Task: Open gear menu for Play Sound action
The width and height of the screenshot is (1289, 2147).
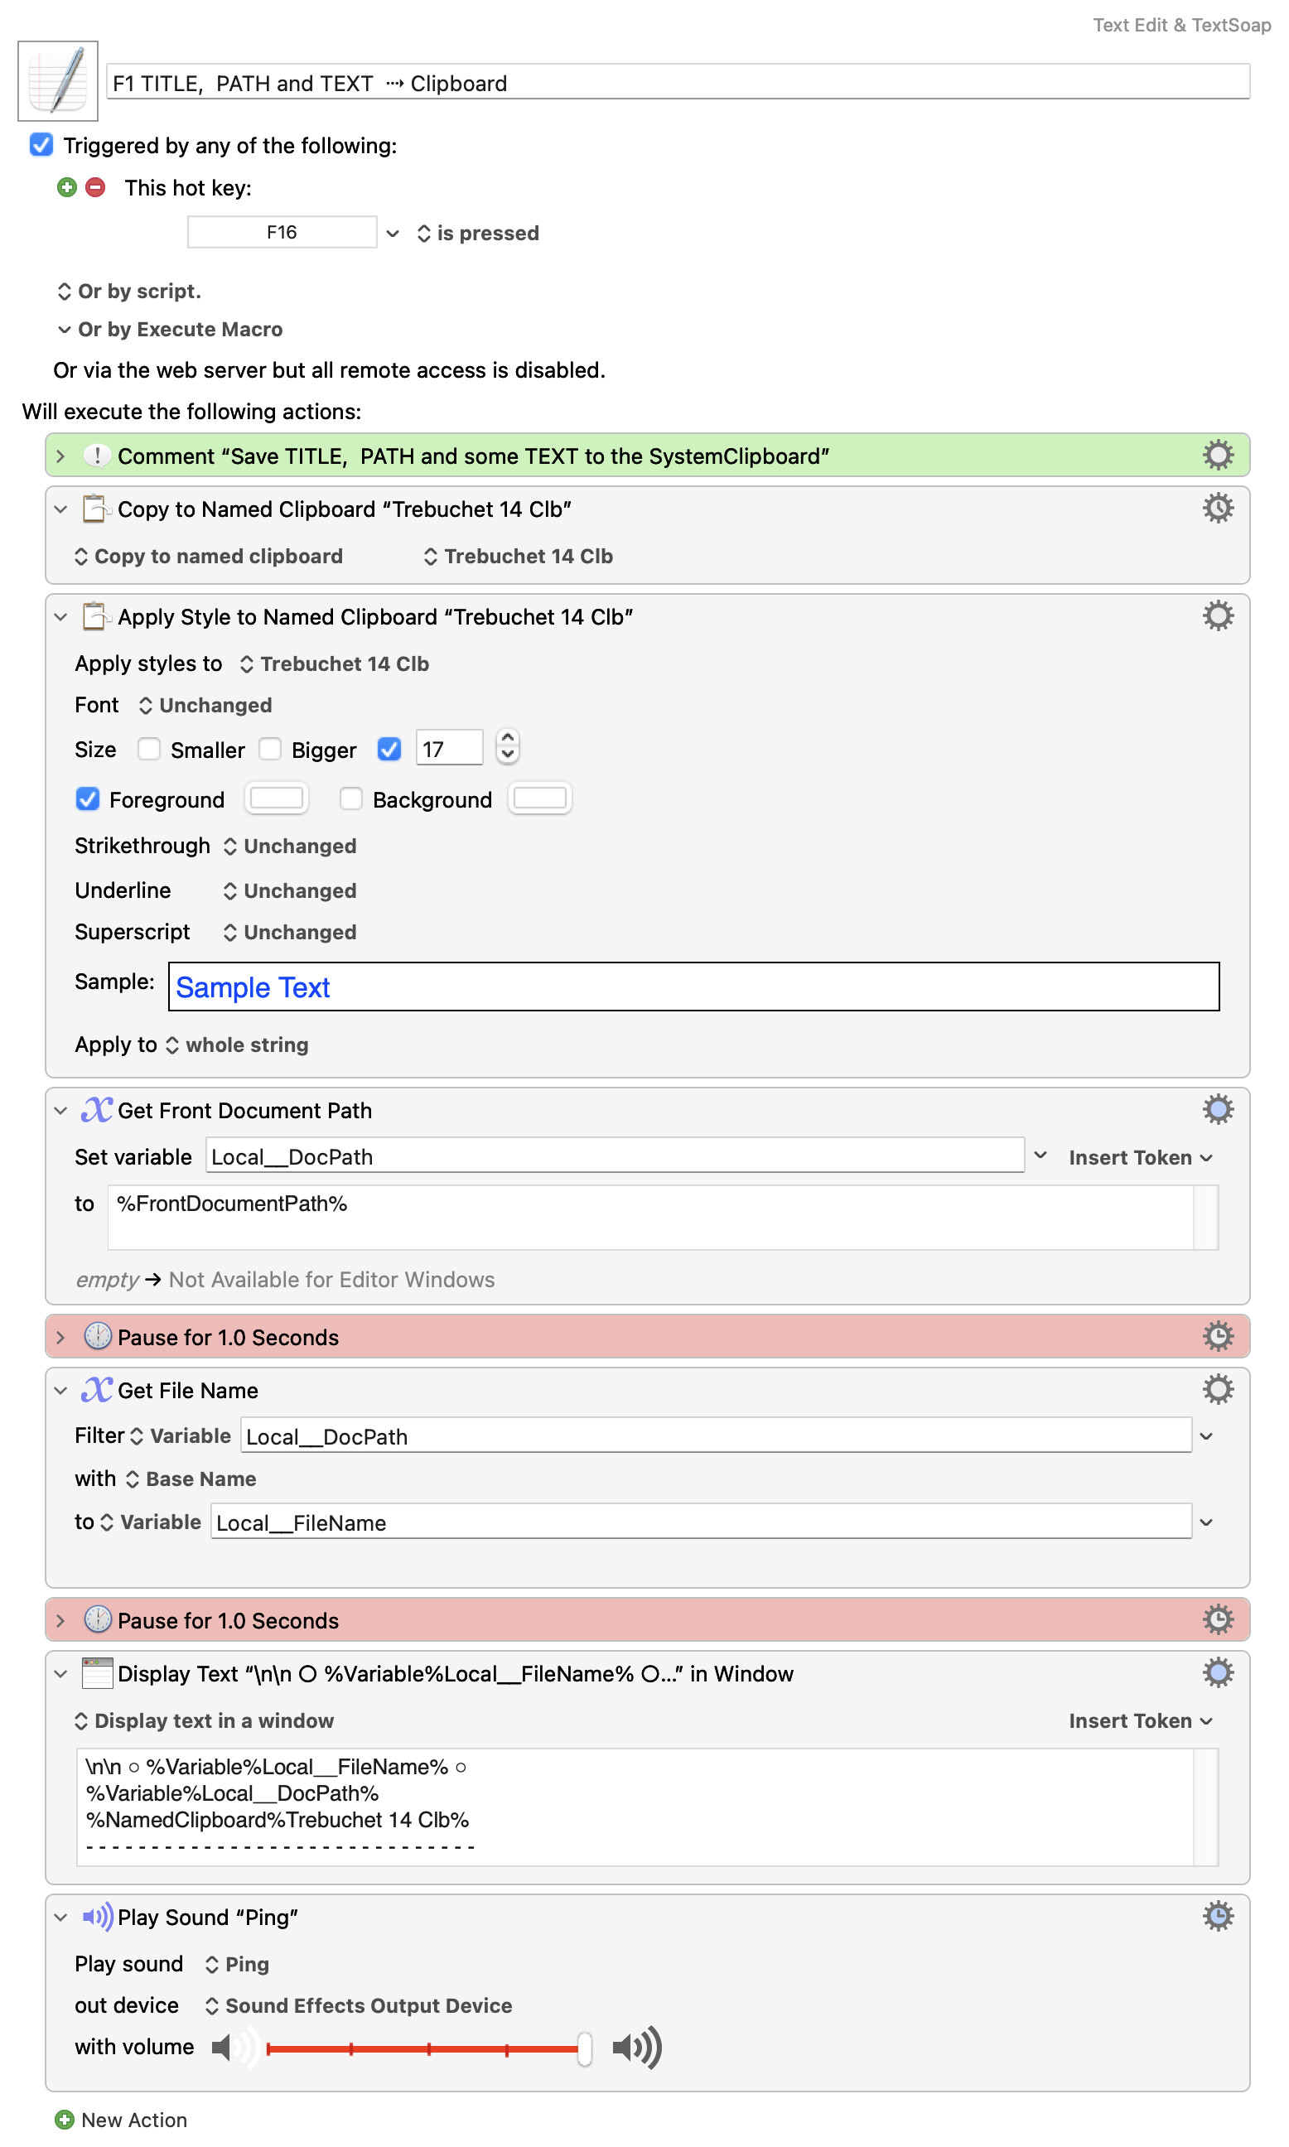Action: (1217, 1915)
